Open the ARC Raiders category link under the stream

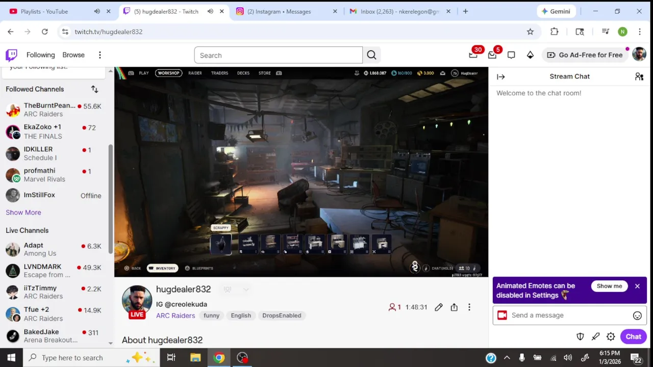pos(175,316)
